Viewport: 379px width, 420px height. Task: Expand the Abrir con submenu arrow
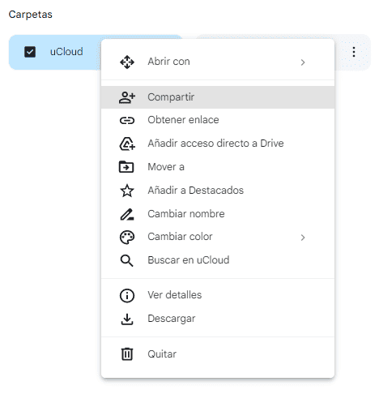click(303, 62)
